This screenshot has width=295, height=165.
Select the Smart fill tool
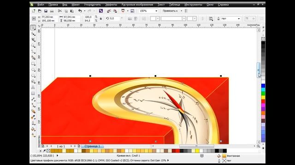pos(33,58)
